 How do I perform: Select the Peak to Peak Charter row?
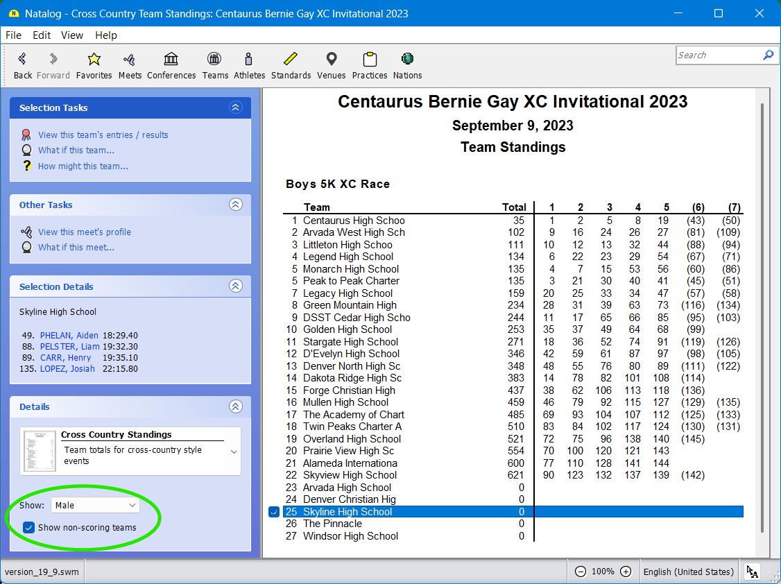(x=513, y=281)
